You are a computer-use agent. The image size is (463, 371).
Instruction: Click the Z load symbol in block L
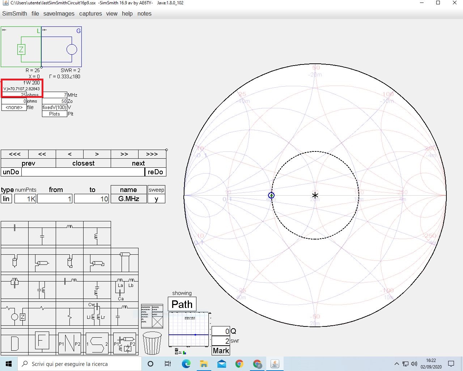(x=21, y=49)
